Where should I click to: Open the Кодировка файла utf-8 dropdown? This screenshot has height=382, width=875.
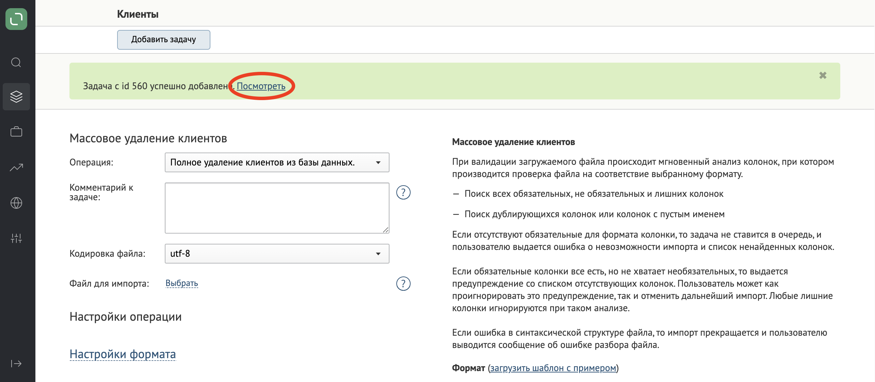click(x=277, y=254)
